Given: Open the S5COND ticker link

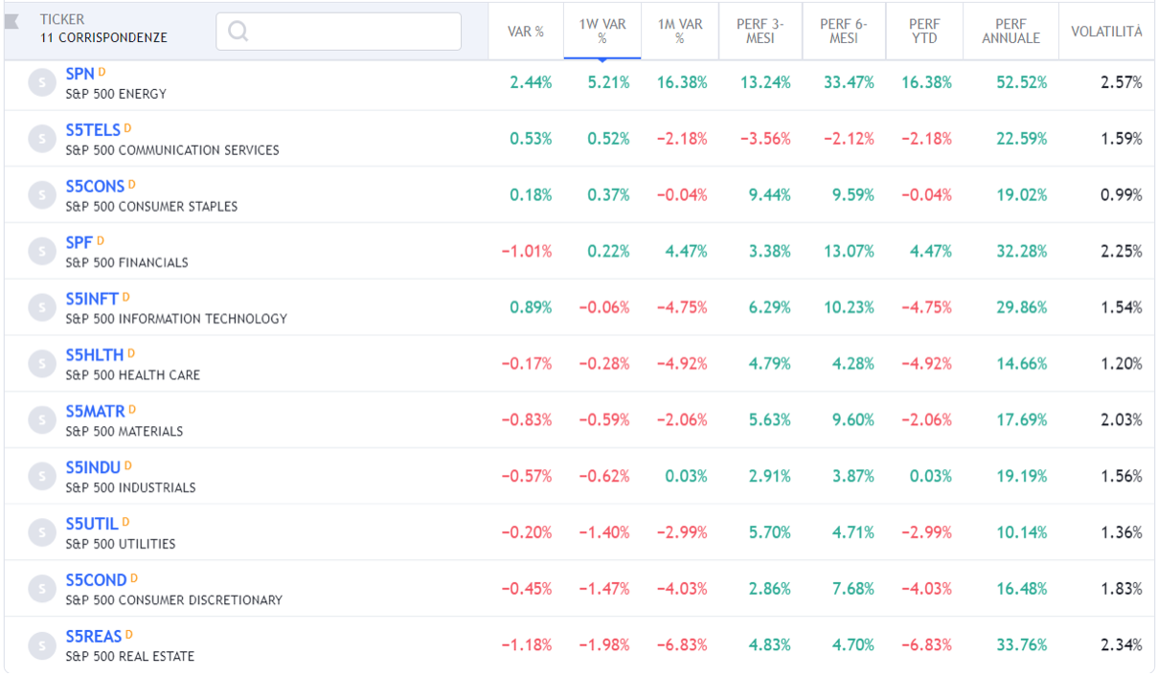Looking at the screenshot, I should 96,580.
